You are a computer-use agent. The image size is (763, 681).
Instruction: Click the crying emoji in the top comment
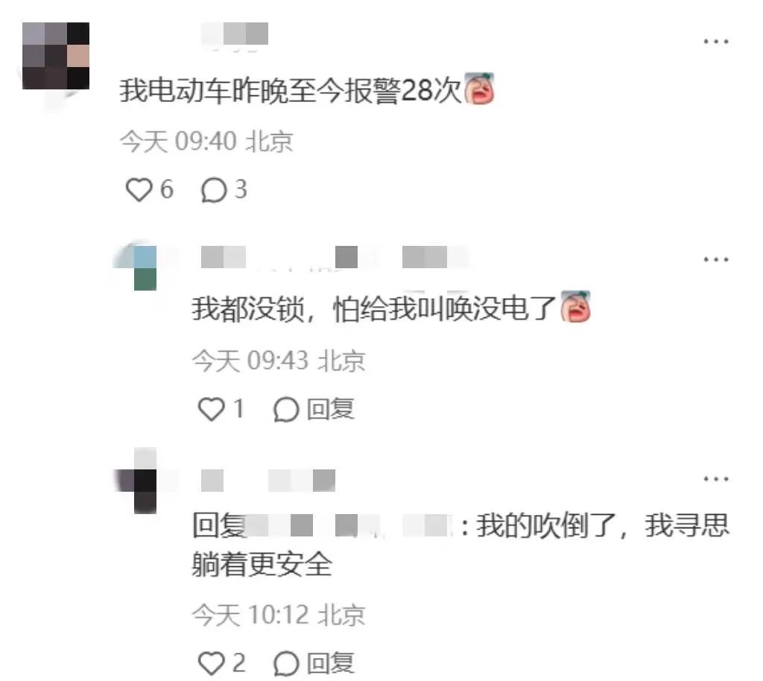tap(479, 89)
